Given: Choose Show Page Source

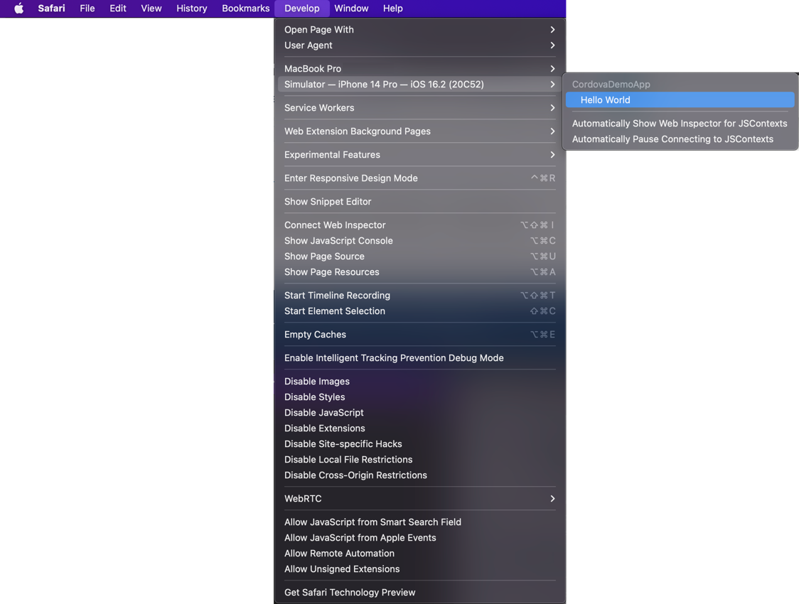Looking at the screenshot, I should 420,257.
